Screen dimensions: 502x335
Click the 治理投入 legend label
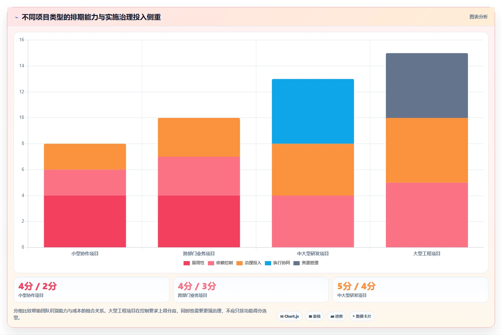[x=253, y=263]
